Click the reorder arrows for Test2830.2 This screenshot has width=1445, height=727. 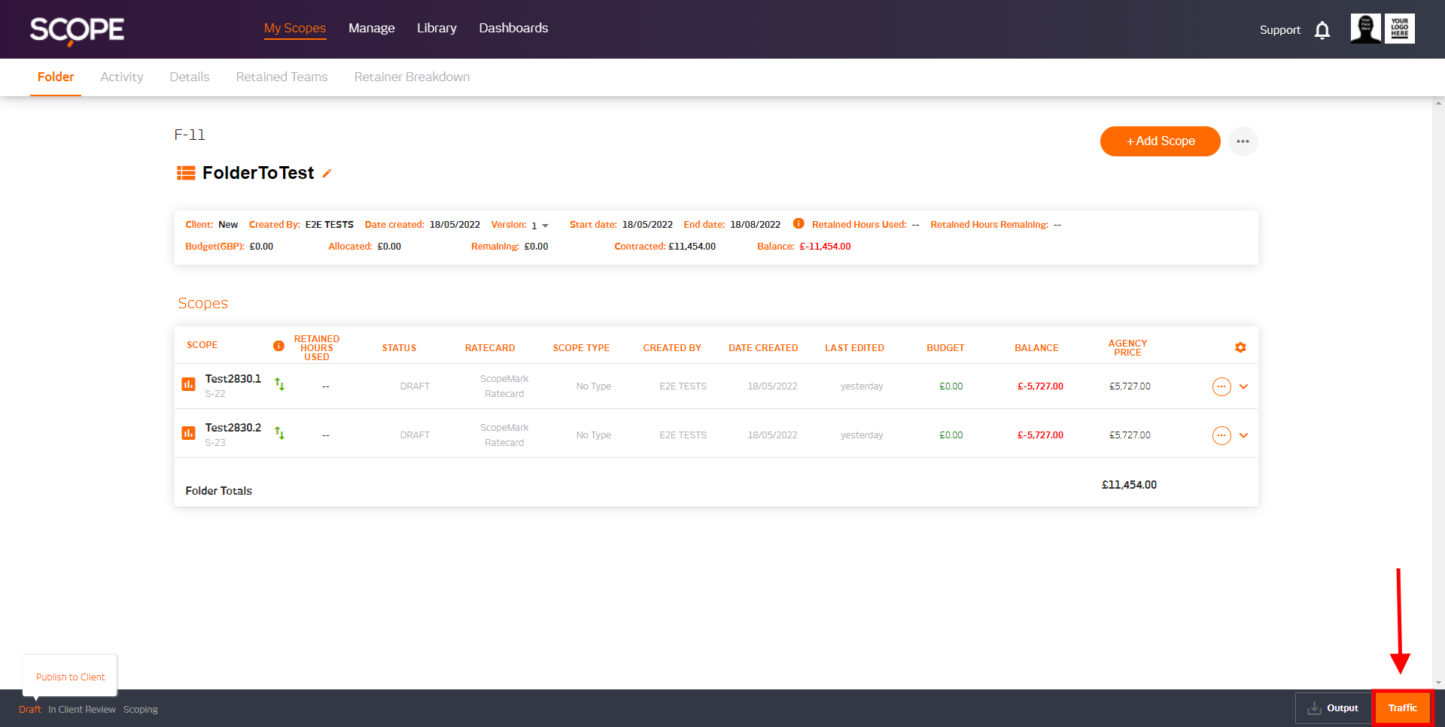(x=280, y=433)
